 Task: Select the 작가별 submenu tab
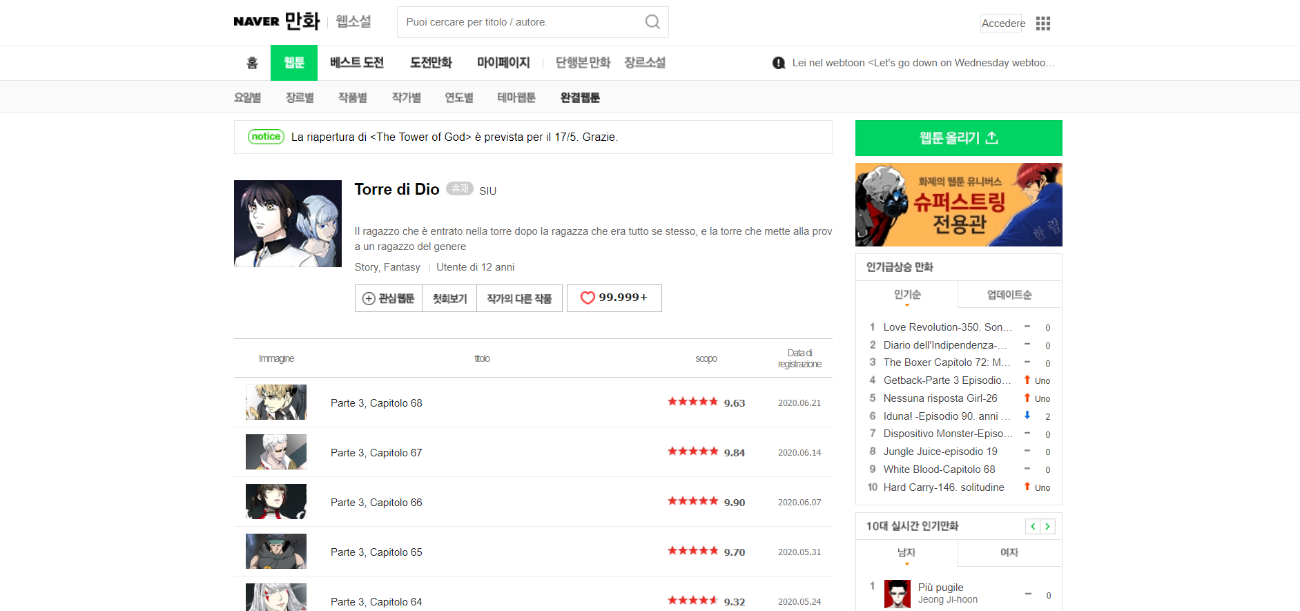click(x=407, y=97)
